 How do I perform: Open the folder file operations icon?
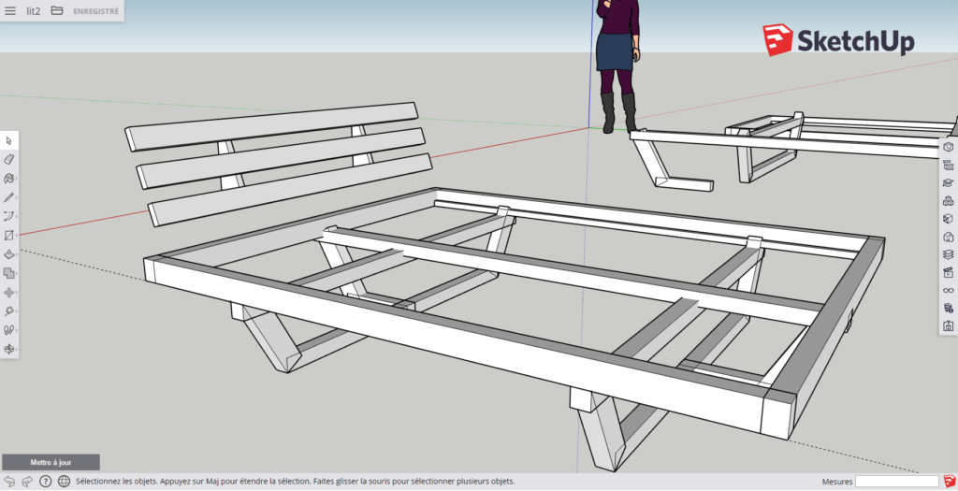pos(57,10)
